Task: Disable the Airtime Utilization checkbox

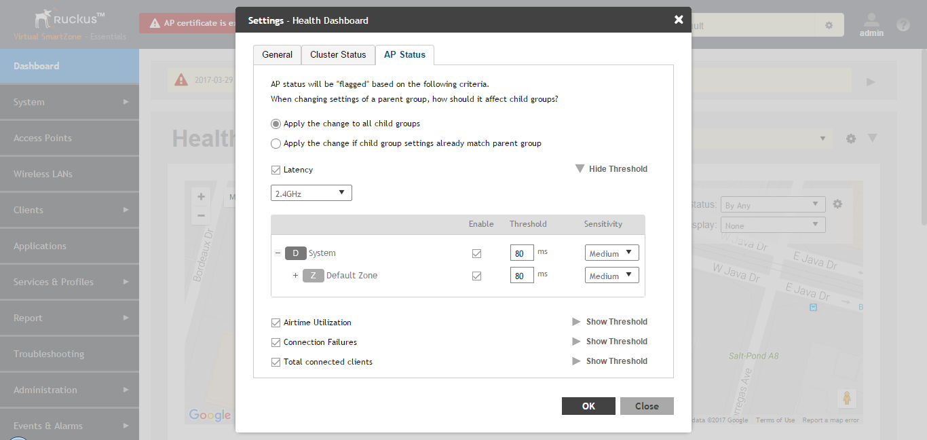Action: pyautogui.click(x=276, y=323)
